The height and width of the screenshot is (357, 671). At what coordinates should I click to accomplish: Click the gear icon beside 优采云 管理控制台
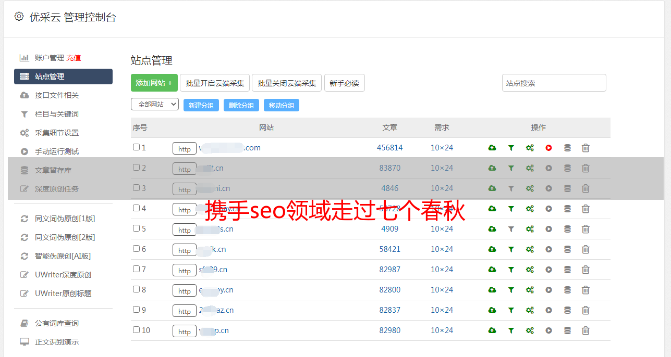[19, 17]
